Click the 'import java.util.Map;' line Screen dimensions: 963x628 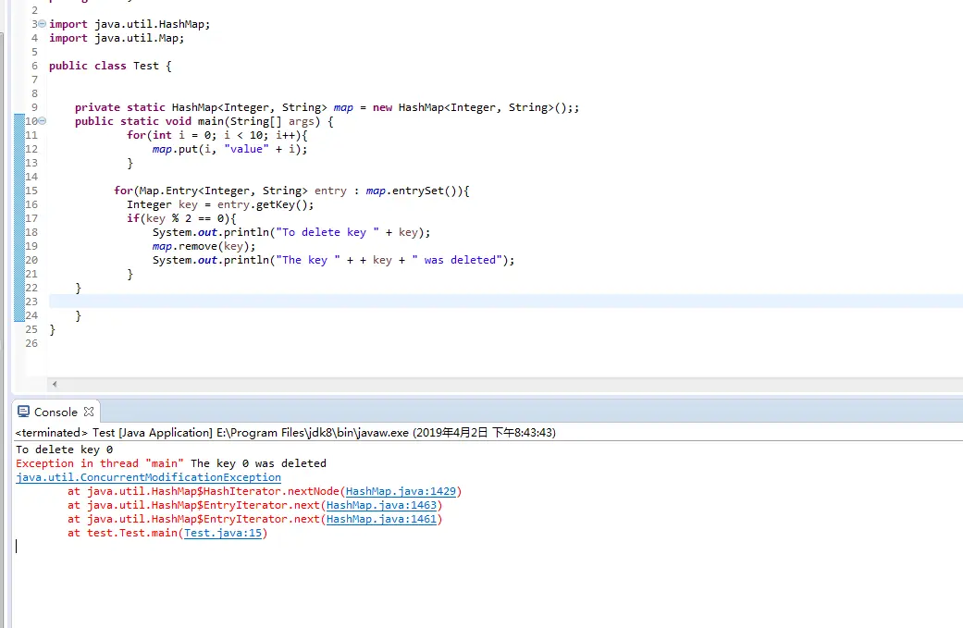pyautogui.click(x=117, y=38)
